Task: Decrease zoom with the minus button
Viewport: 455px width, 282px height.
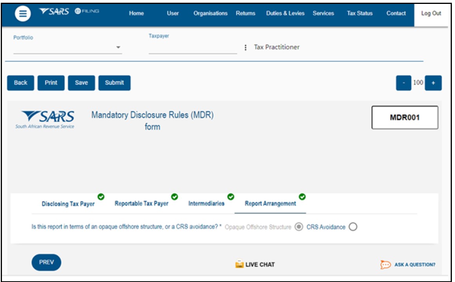Action: click(x=403, y=83)
